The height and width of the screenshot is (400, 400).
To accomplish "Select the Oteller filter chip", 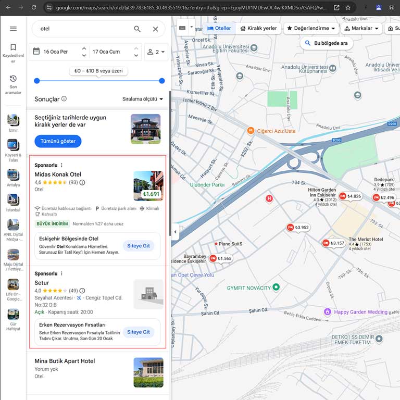I will [219, 28].
